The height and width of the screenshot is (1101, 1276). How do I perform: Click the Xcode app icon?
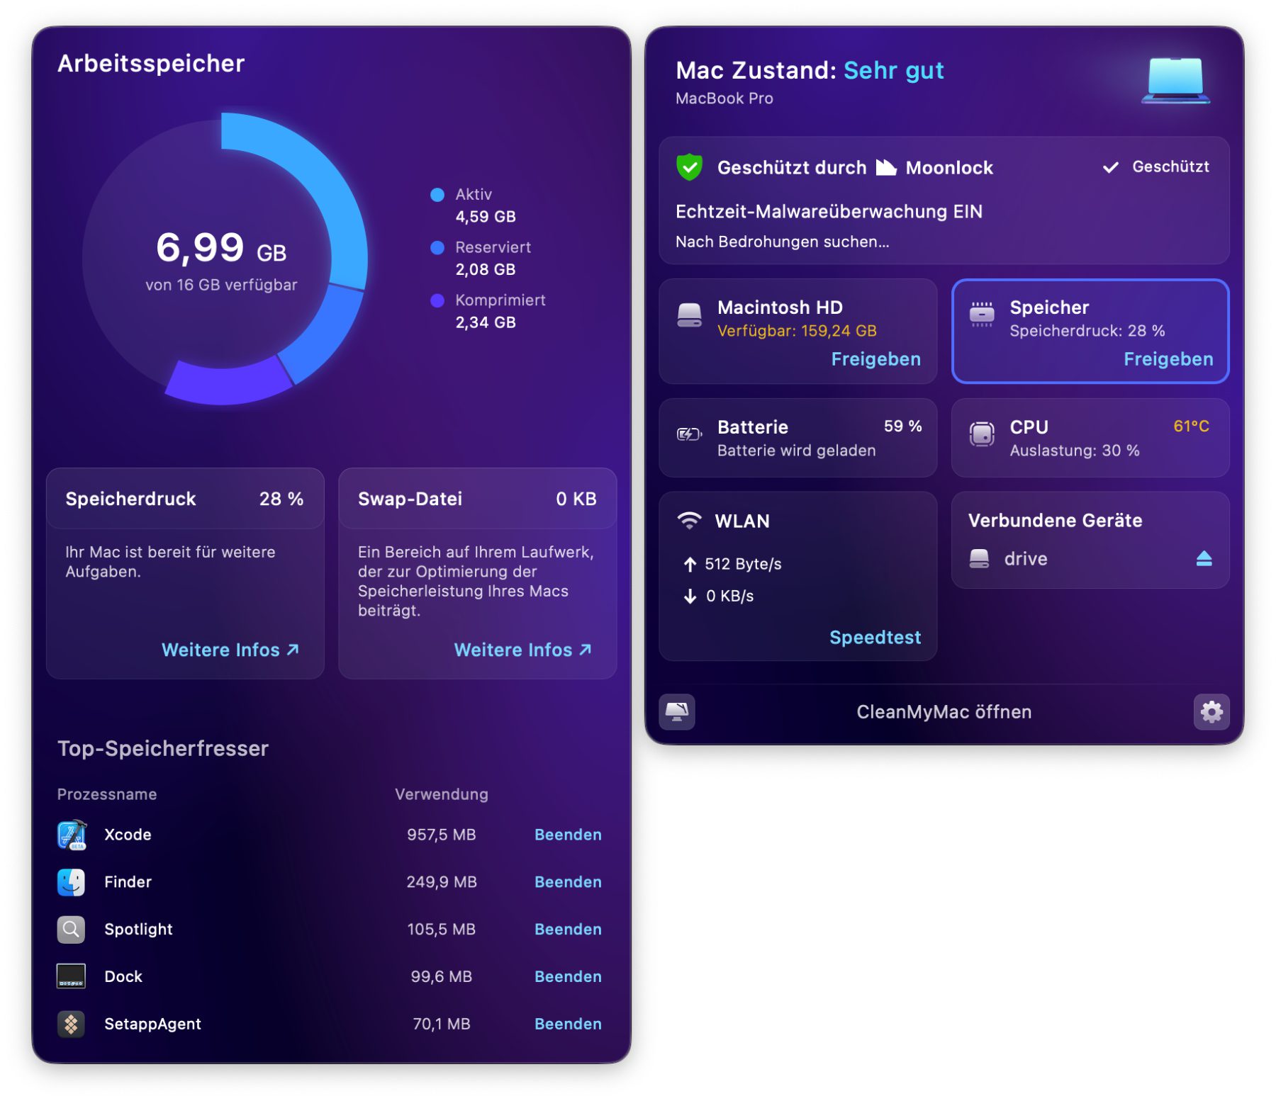pyautogui.click(x=72, y=835)
